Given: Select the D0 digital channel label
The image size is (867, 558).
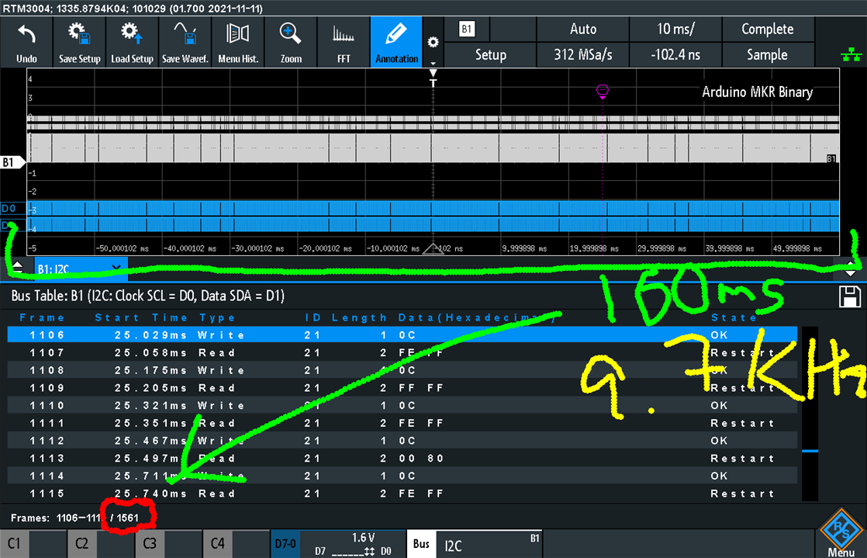Looking at the screenshot, I should [x=12, y=208].
